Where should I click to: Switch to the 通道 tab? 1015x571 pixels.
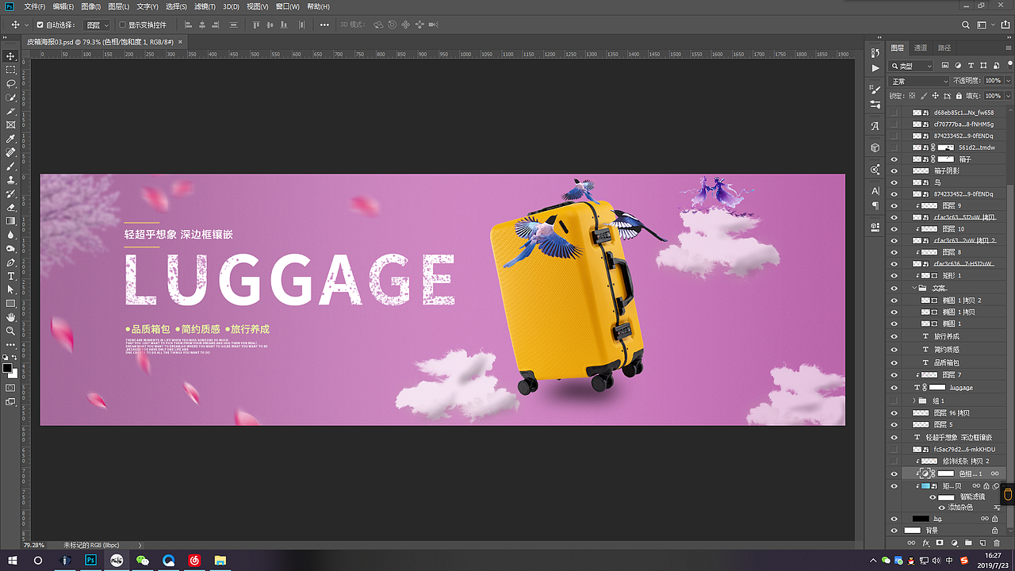tap(921, 48)
